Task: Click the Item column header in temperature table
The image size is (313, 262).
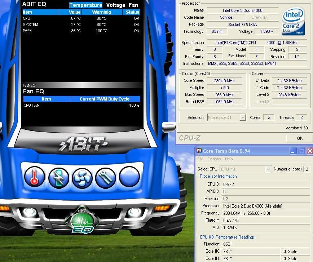Action: point(40,12)
